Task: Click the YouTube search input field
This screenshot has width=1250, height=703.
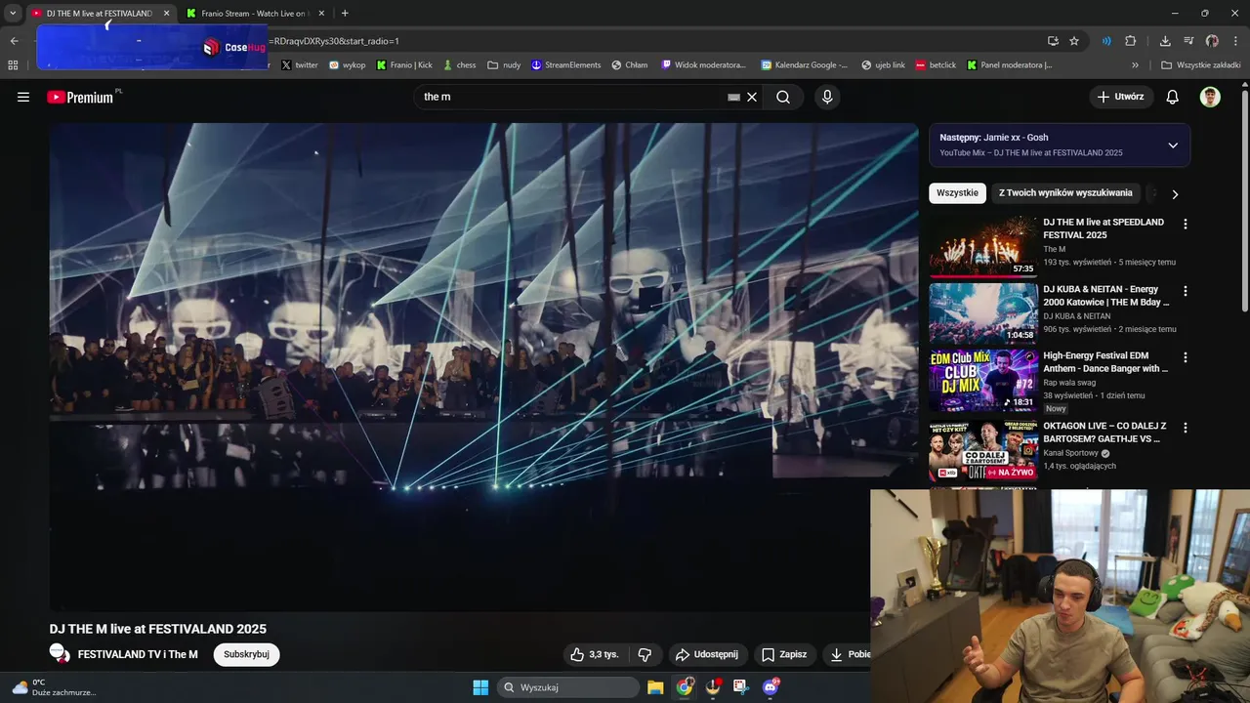Action: 571,97
